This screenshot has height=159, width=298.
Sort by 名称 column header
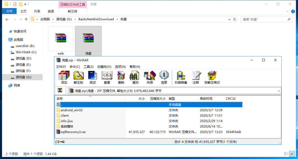pos(91,99)
